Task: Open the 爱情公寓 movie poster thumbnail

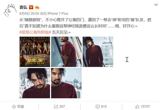Action: (35, 52)
